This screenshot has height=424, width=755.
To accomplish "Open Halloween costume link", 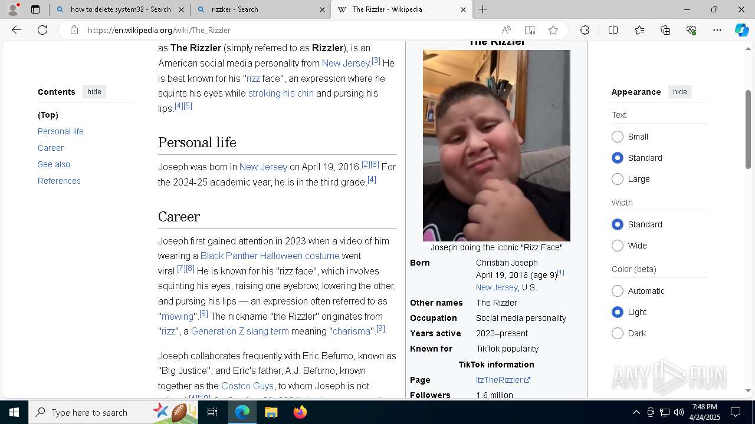I will click(x=300, y=256).
